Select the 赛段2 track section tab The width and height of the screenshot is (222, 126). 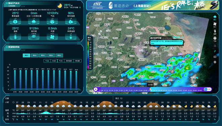[x=35, y=55]
